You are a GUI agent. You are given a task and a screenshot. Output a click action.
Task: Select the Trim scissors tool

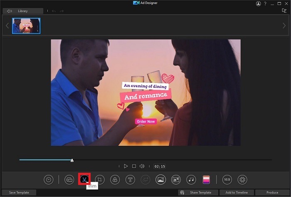84,180
